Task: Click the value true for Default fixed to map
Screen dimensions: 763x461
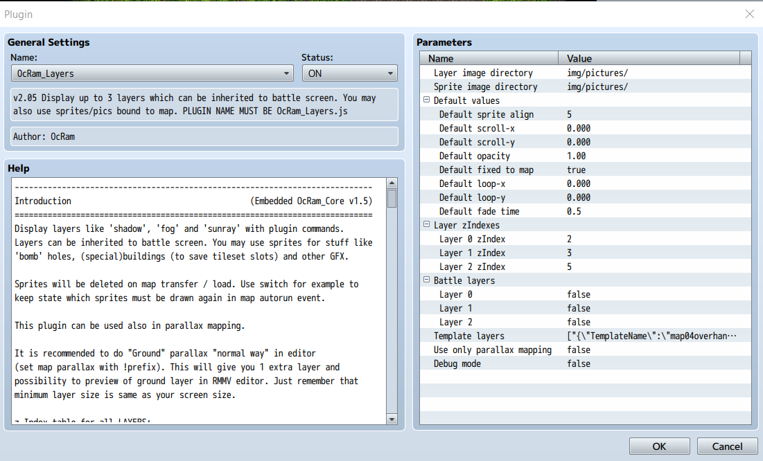Action: click(576, 170)
